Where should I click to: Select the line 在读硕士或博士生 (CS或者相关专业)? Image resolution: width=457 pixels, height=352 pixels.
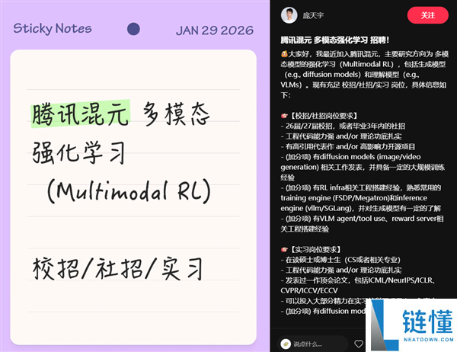(x=340, y=260)
